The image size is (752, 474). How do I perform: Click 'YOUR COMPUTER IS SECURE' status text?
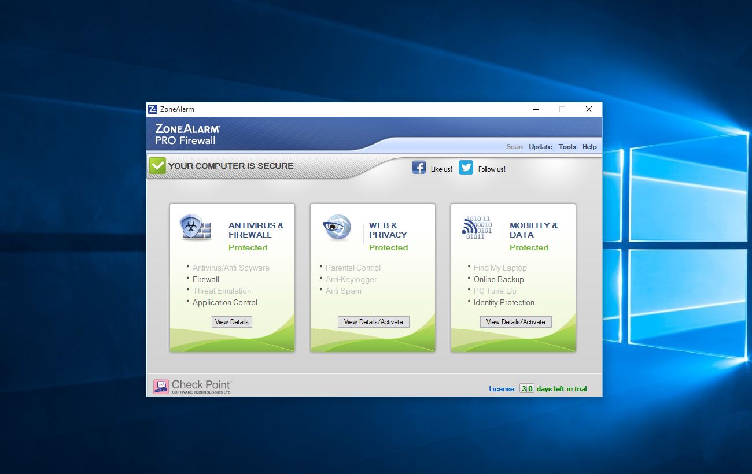tap(231, 166)
